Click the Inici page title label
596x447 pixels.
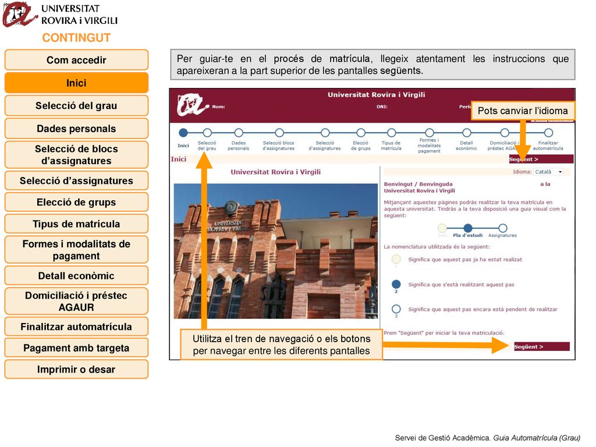coord(179,159)
